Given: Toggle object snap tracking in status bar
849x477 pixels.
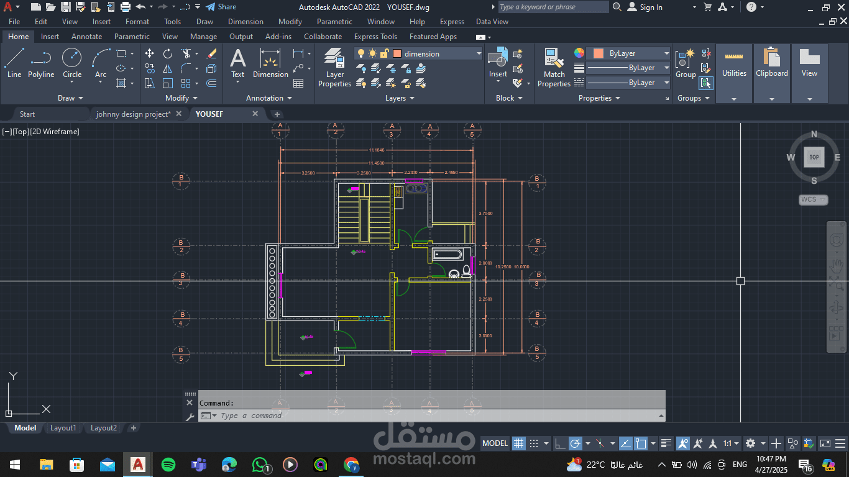Looking at the screenshot, I should [626, 443].
